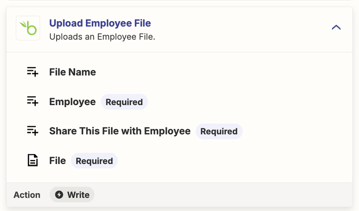Click the 'Uploads an Employee File.' description
Image resolution: width=359 pixels, height=211 pixels.
102,37
